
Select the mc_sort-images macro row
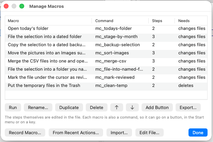[106, 53]
